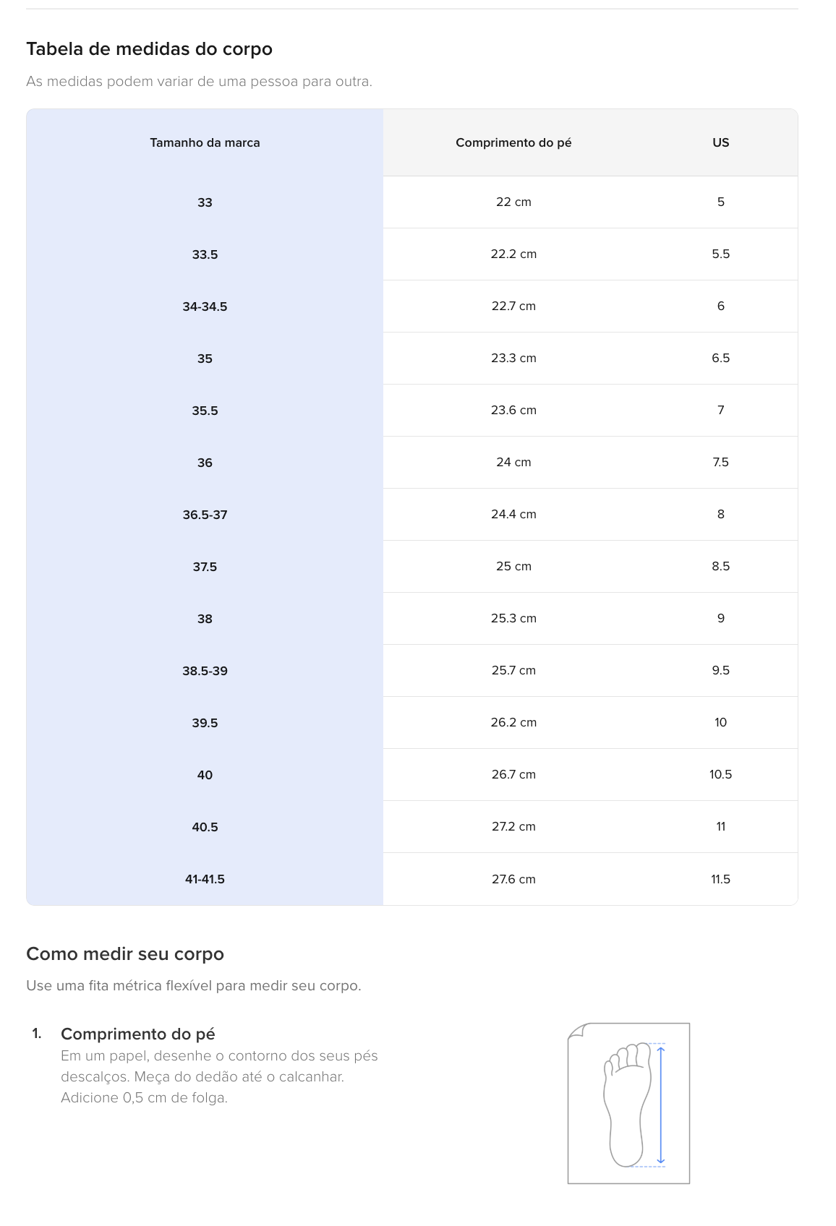Click the US column header
The image size is (836, 1226).
[721, 142]
